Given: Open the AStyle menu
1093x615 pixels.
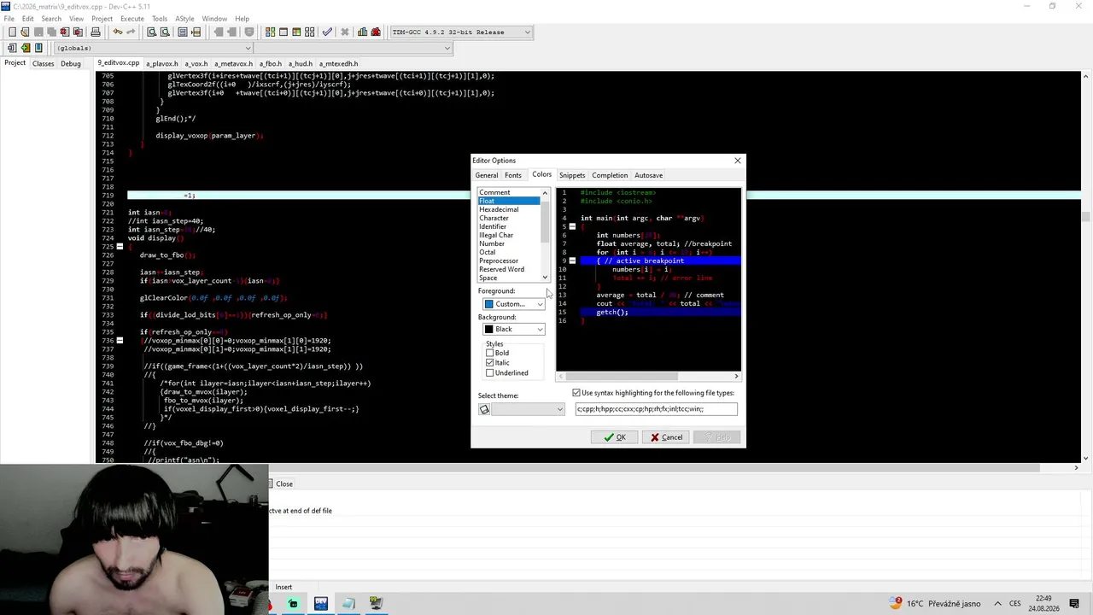Looking at the screenshot, I should 184,18.
